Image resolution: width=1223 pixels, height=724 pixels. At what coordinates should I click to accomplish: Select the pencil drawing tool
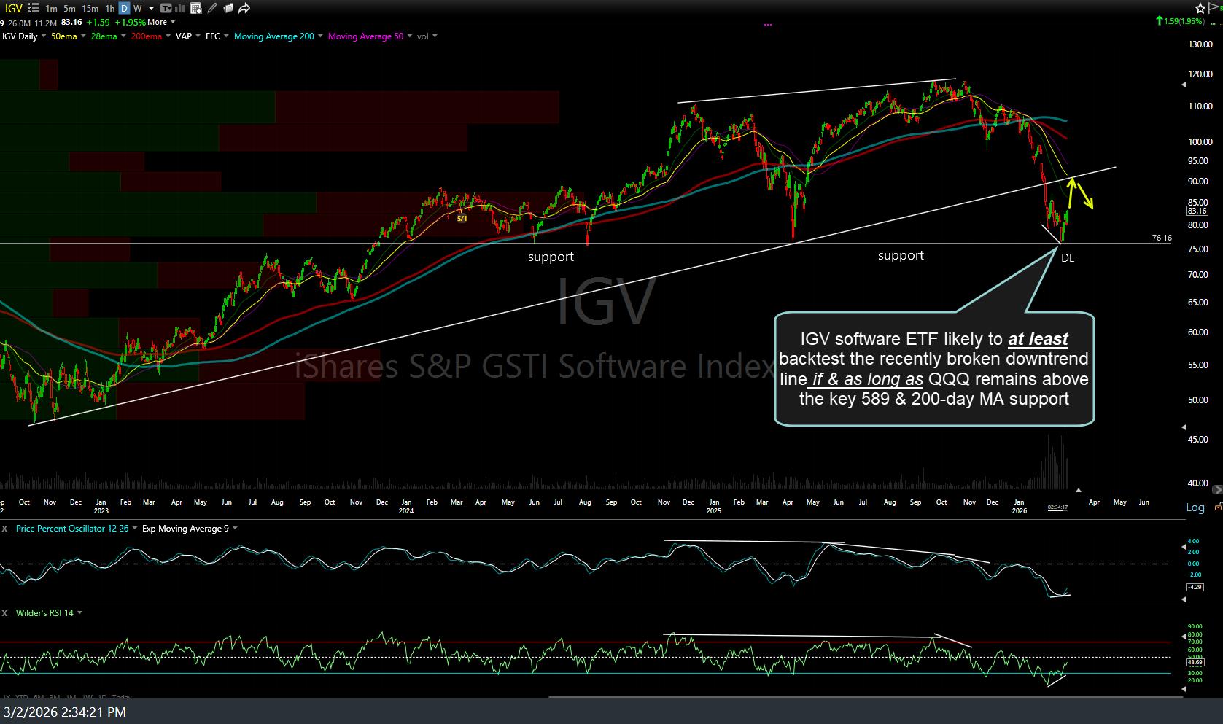point(212,8)
